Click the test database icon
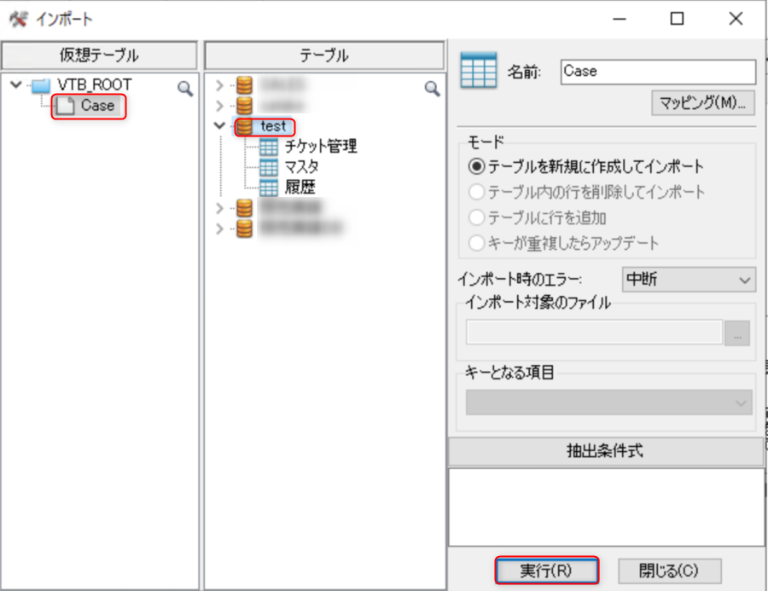 [x=245, y=126]
